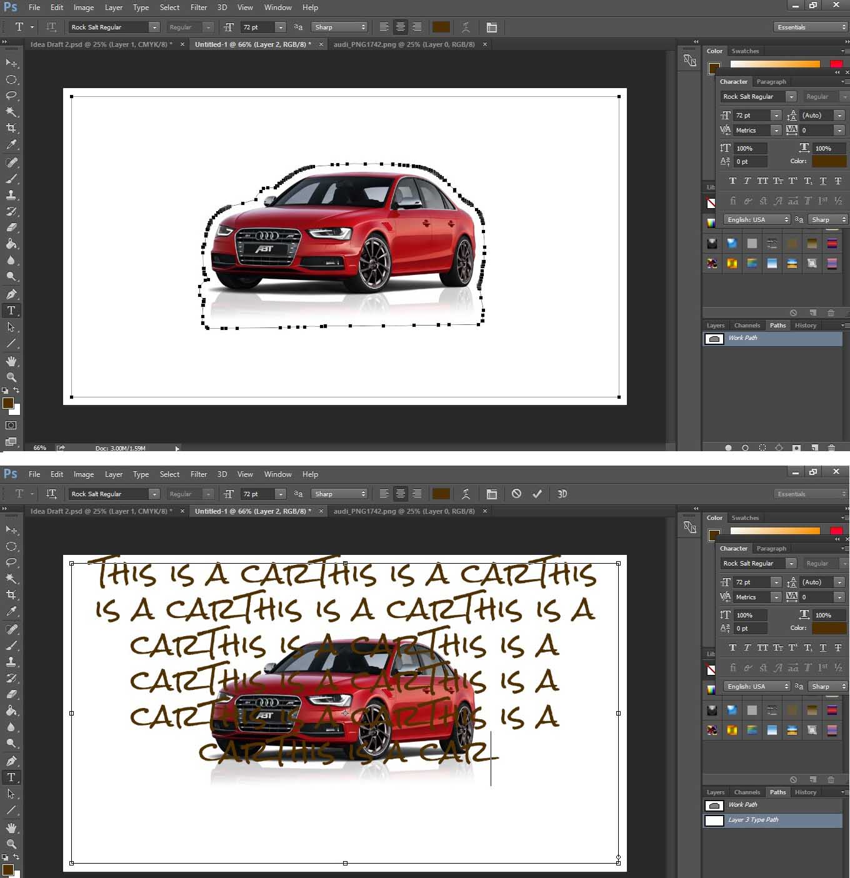Select the Hand tool in the upper toolbar
Screen dimensions: 850x878
point(11,361)
